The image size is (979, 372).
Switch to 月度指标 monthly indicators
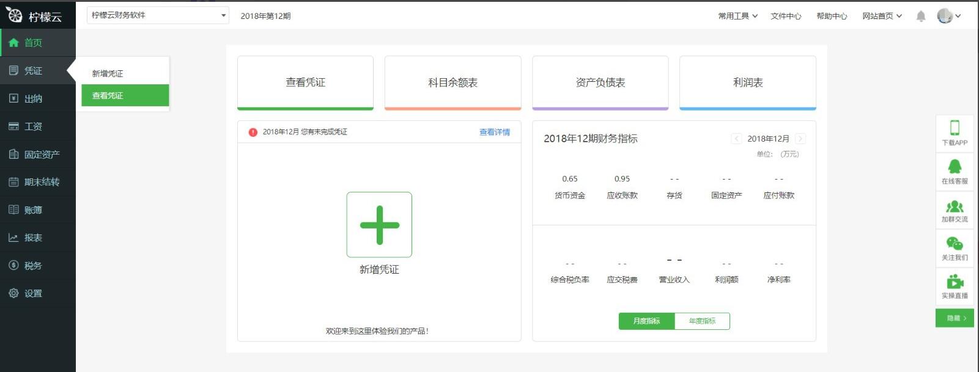point(646,321)
